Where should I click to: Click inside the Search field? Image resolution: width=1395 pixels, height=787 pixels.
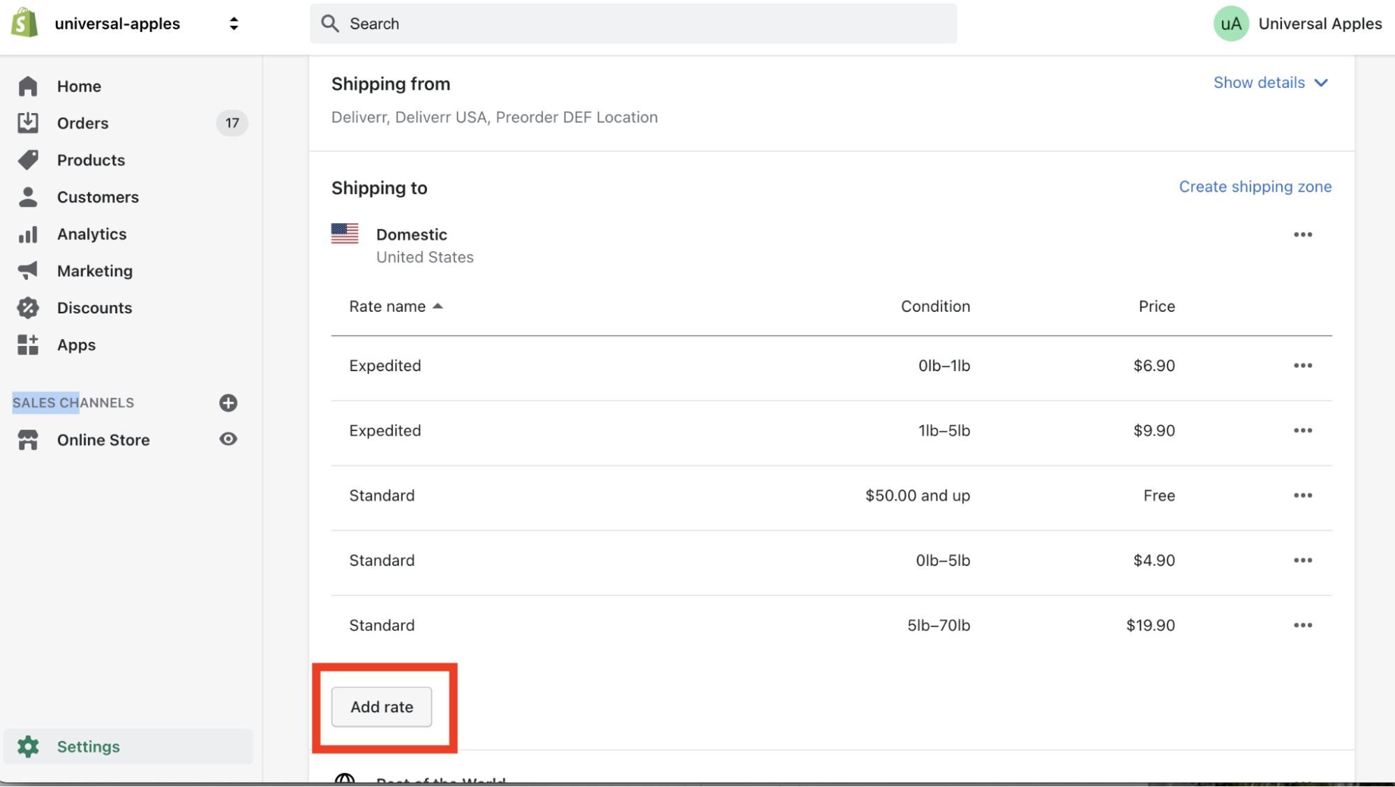point(632,23)
